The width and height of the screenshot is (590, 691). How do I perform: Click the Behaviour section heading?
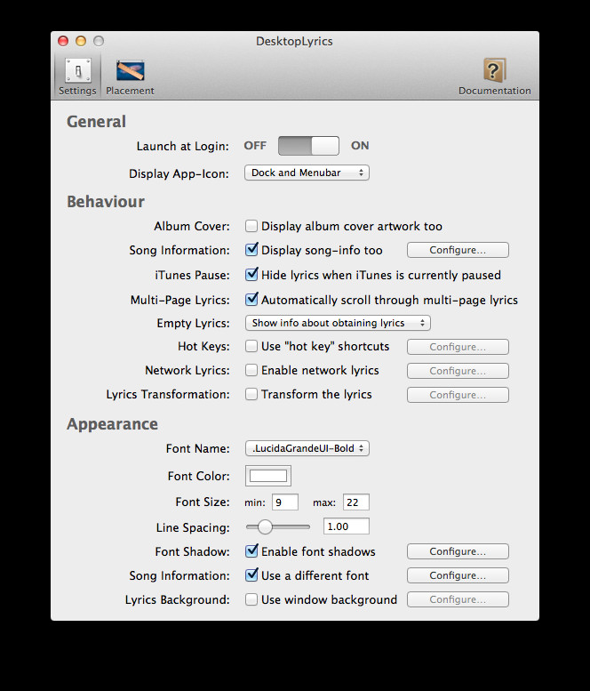[106, 202]
